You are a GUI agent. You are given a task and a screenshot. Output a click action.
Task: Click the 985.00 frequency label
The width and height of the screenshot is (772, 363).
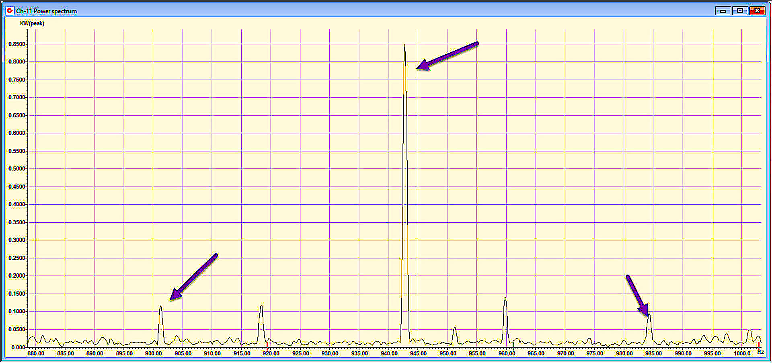click(x=654, y=354)
